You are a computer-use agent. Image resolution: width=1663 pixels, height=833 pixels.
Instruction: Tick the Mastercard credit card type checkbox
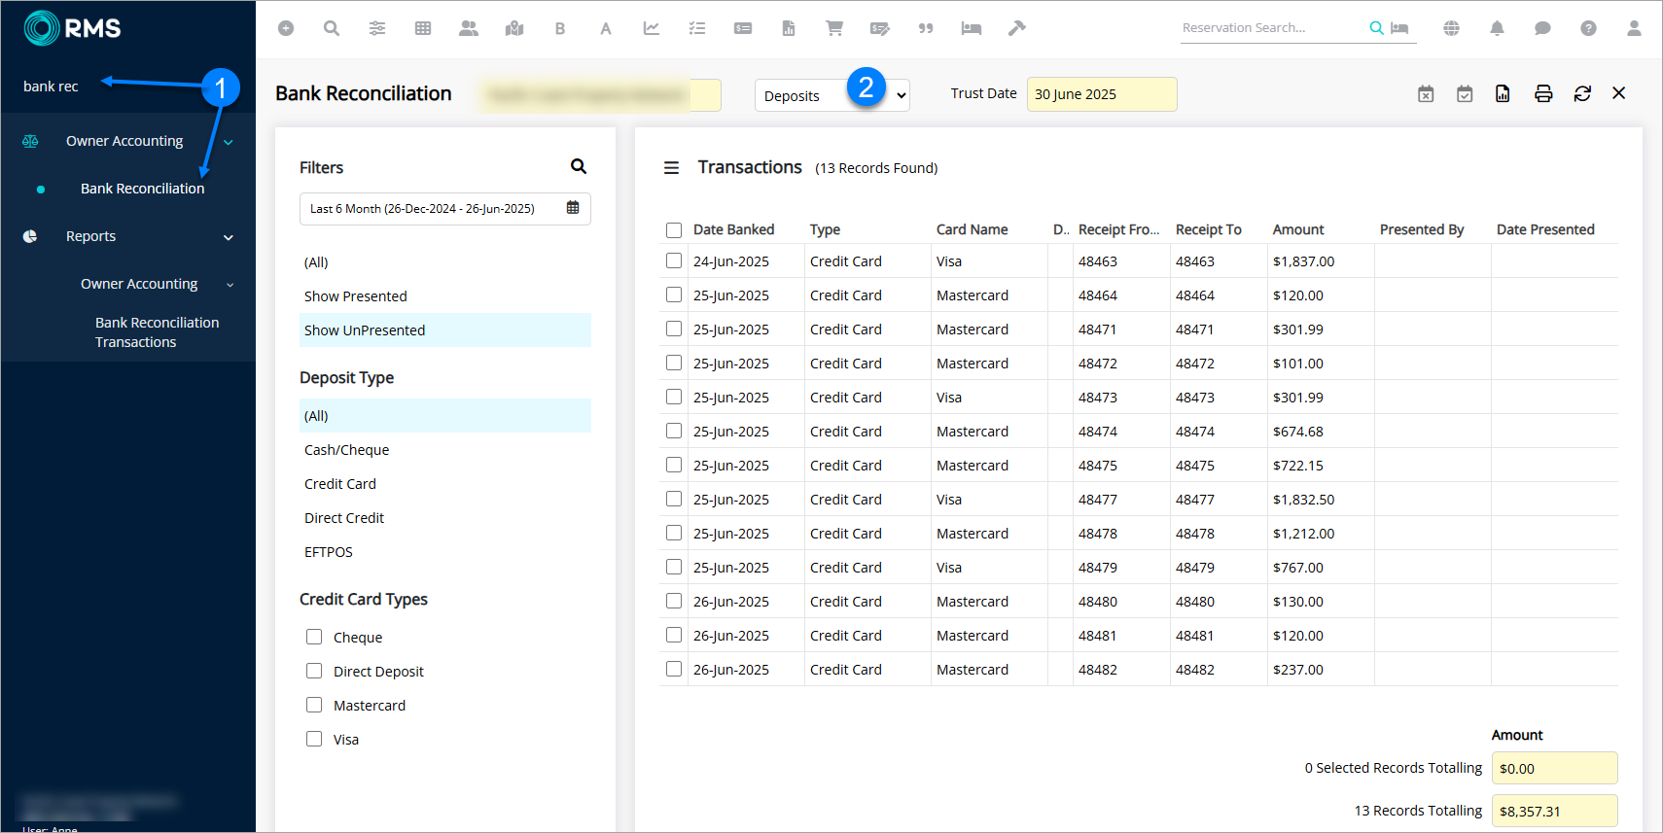point(314,705)
